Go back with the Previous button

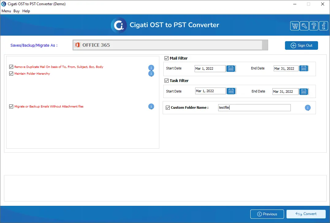click(x=267, y=214)
